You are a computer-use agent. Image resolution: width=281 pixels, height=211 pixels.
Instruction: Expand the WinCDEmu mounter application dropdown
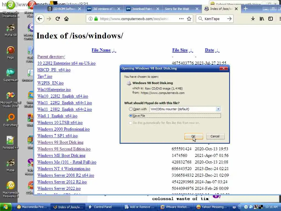coord(218,109)
